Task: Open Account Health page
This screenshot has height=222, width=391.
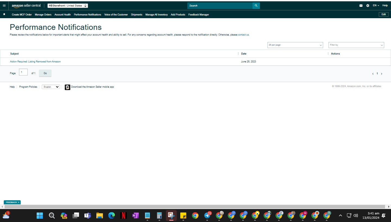Action: pyautogui.click(x=62, y=15)
